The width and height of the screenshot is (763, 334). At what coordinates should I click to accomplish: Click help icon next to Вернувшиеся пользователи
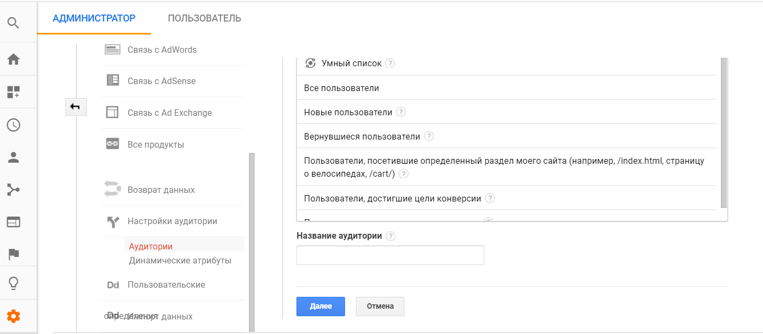(429, 136)
